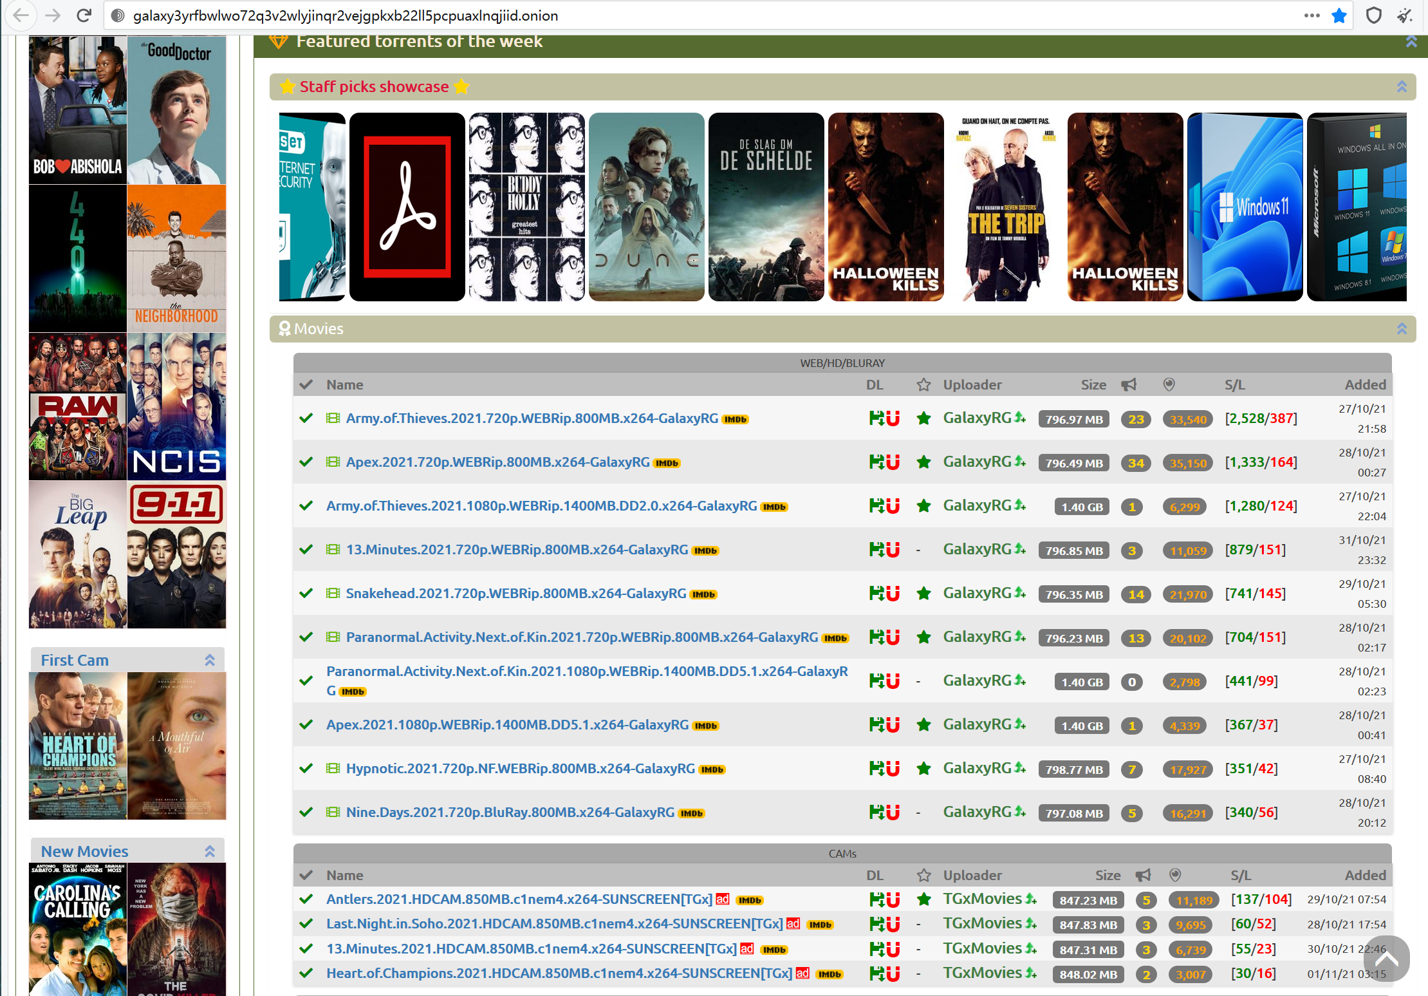Click scroll-to-top arrow circle button

1386,959
